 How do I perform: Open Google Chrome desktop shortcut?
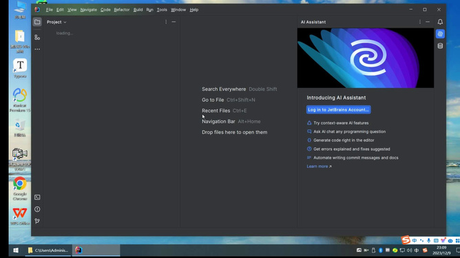(20, 189)
